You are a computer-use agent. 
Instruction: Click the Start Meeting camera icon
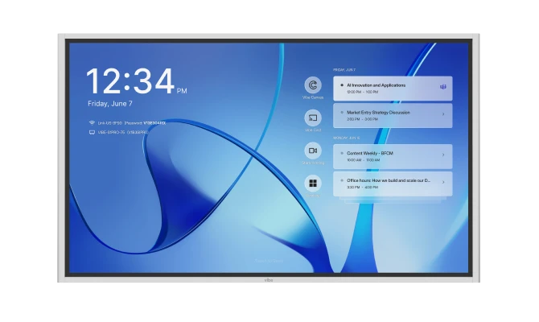pos(312,150)
